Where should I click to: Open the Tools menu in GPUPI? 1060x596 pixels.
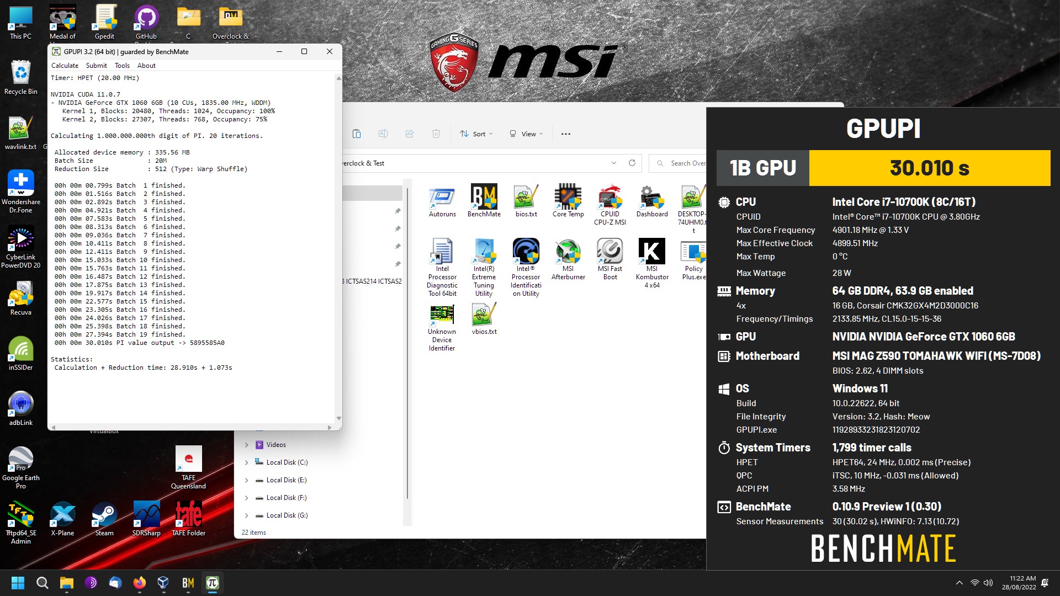pos(122,65)
